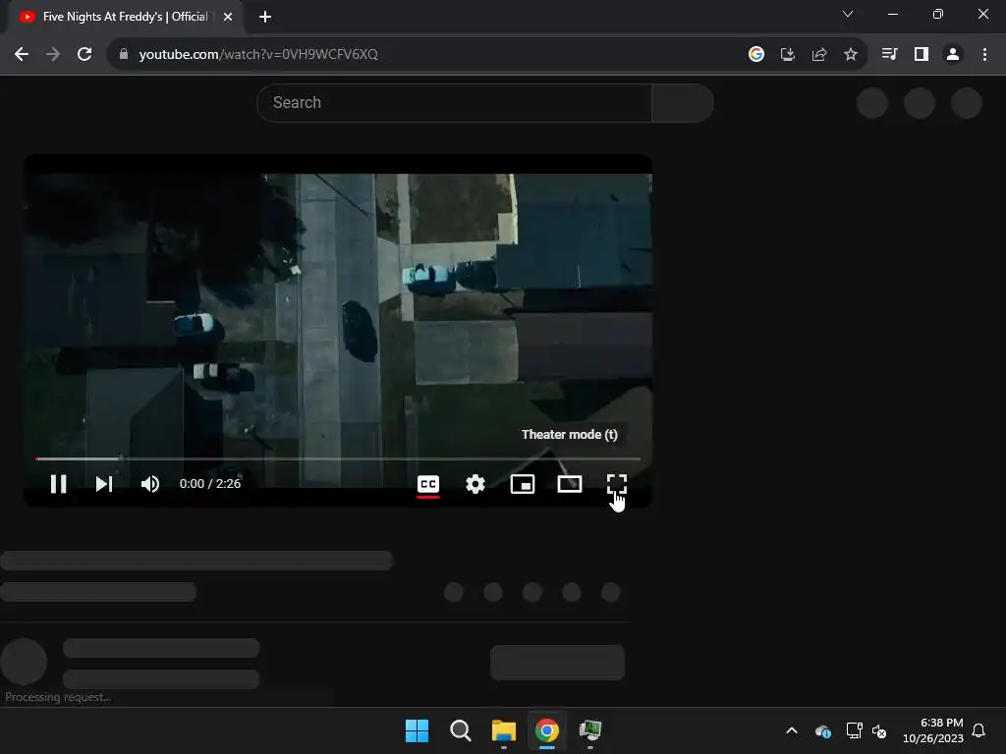Reload the YouTube page

tap(84, 54)
